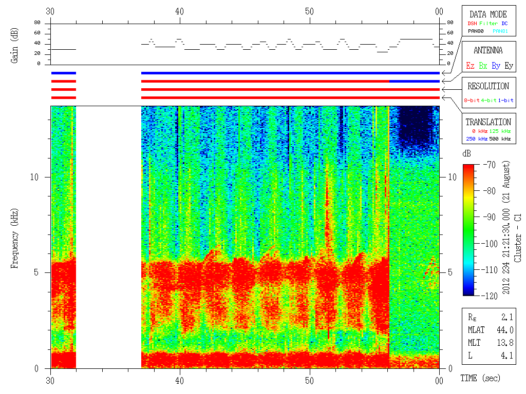Click the Cluster - C1 label
The image size is (526, 394).
518,238
